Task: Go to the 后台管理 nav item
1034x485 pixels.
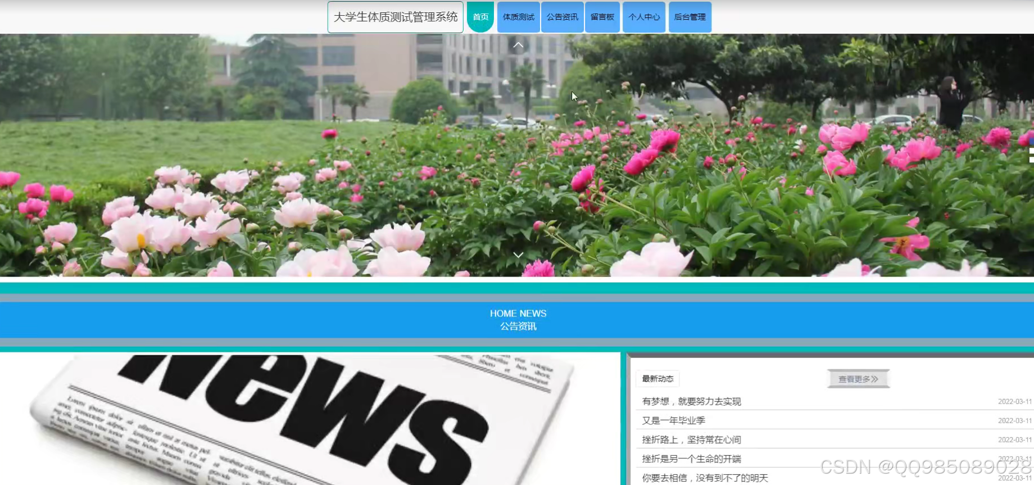Action: (x=690, y=17)
